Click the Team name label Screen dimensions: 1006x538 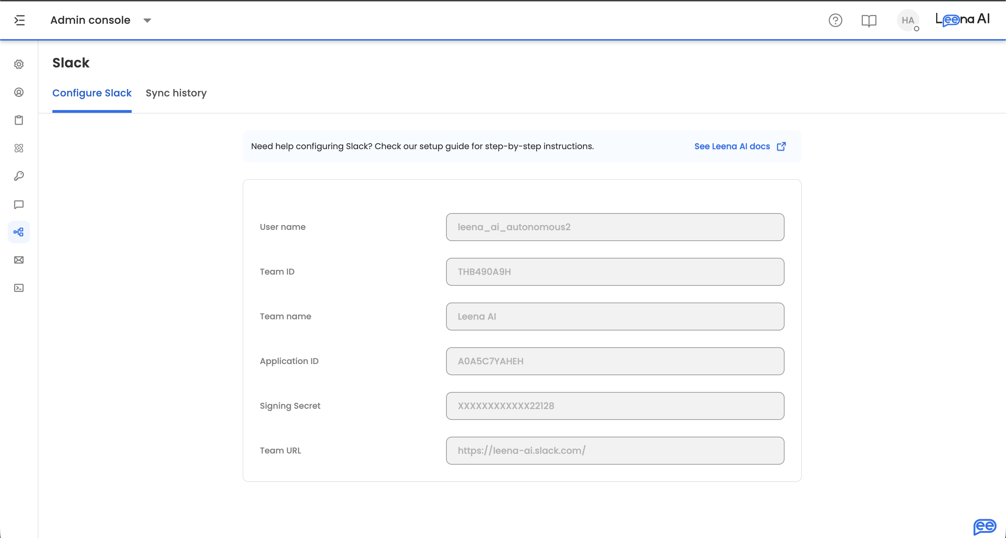coord(285,317)
